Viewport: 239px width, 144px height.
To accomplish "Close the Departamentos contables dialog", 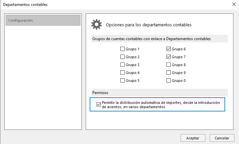I will point(234,4).
